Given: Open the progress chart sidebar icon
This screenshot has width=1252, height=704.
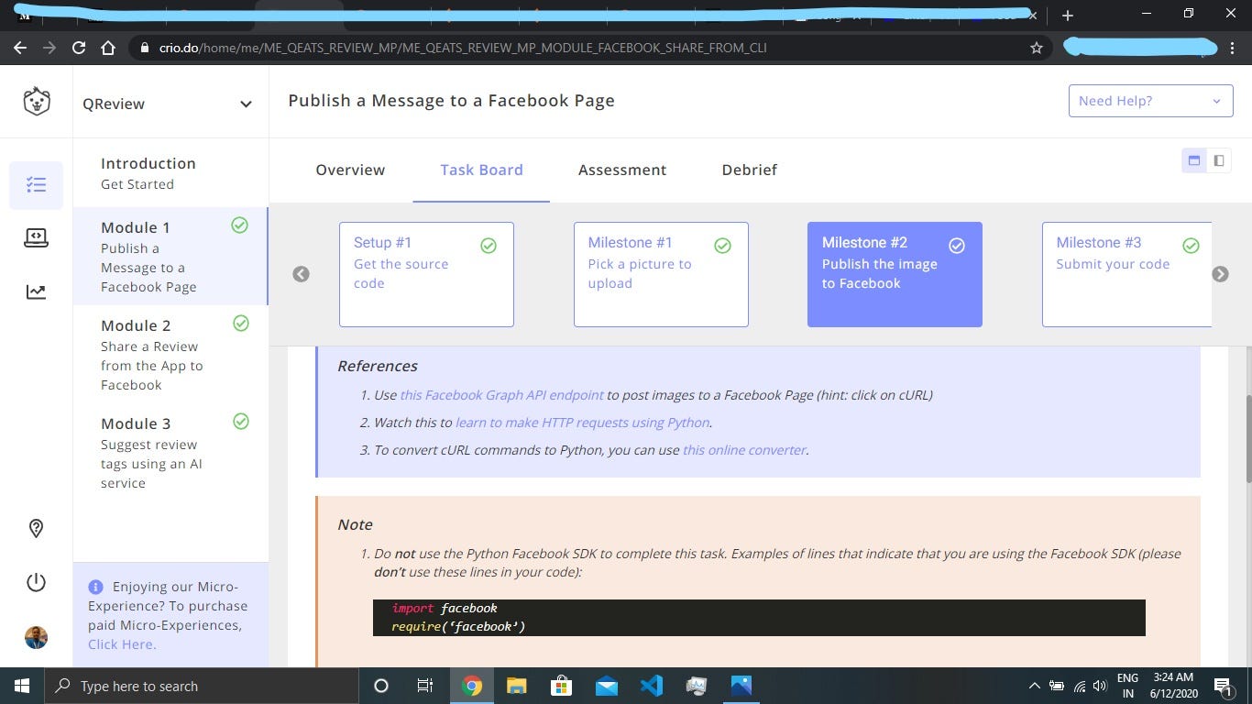Looking at the screenshot, I should click(37, 291).
